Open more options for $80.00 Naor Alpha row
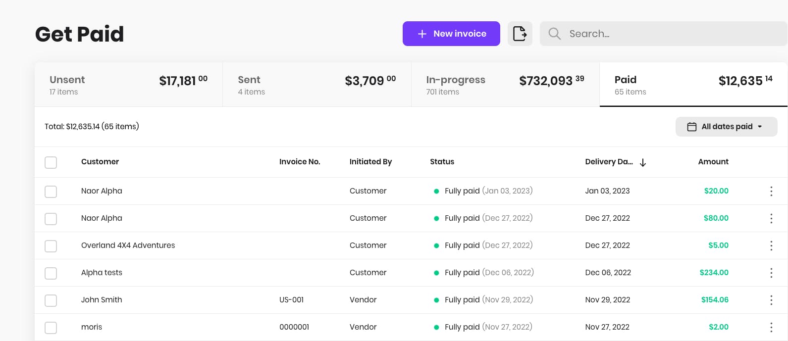The image size is (788, 341). (771, 218)
